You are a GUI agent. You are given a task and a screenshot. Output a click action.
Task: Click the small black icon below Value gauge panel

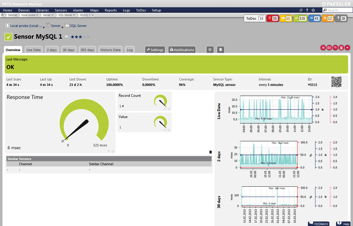pos(210,152)
